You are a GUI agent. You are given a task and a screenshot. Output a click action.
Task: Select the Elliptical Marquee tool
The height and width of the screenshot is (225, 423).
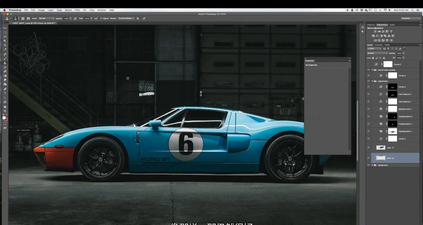[5, 32]
